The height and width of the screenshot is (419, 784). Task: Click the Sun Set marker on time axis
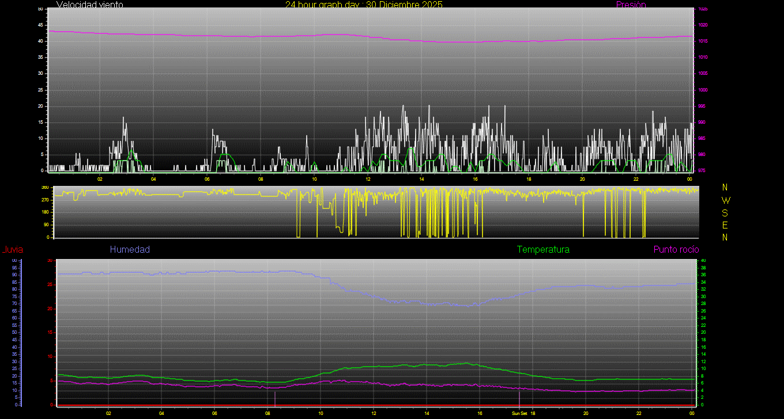point(519,413)
